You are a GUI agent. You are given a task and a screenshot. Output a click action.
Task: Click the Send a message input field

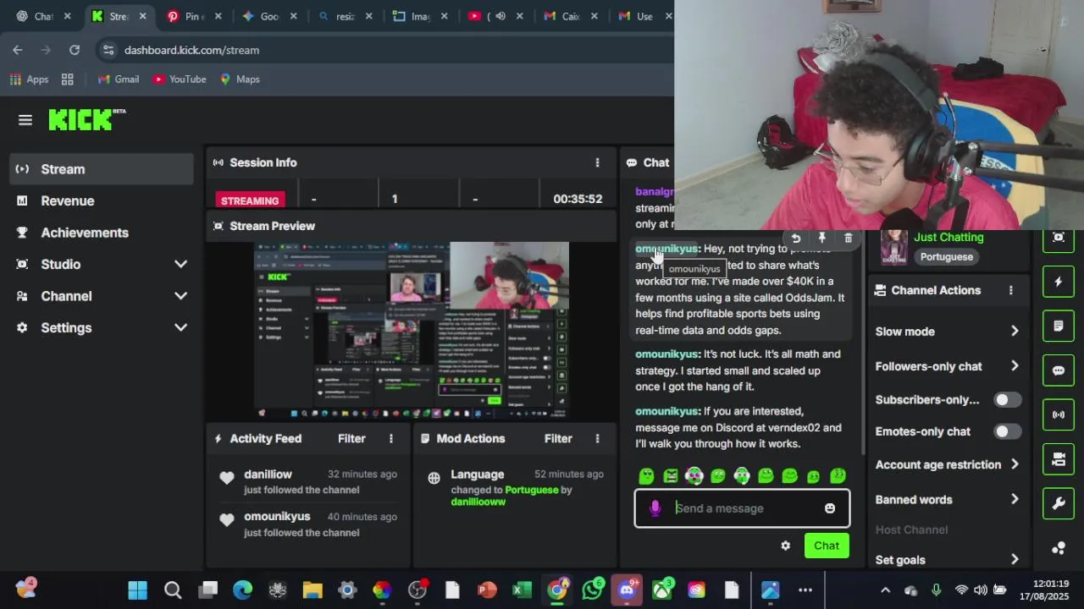pyautogui.click(x=742, y=508)
